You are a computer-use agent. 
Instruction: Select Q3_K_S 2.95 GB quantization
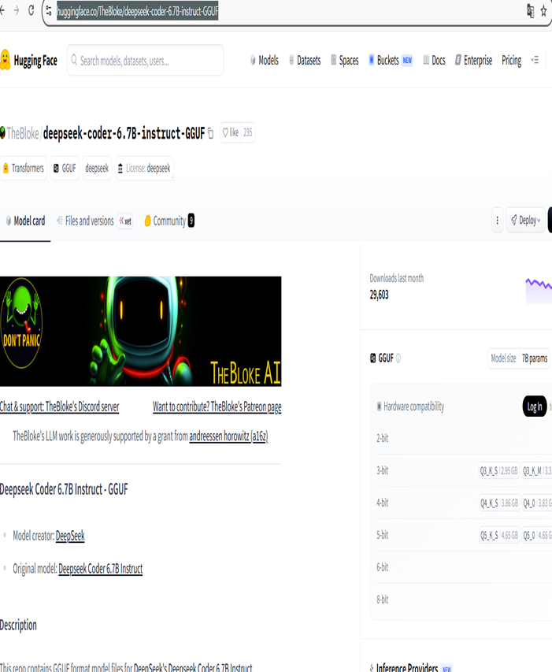499,471
